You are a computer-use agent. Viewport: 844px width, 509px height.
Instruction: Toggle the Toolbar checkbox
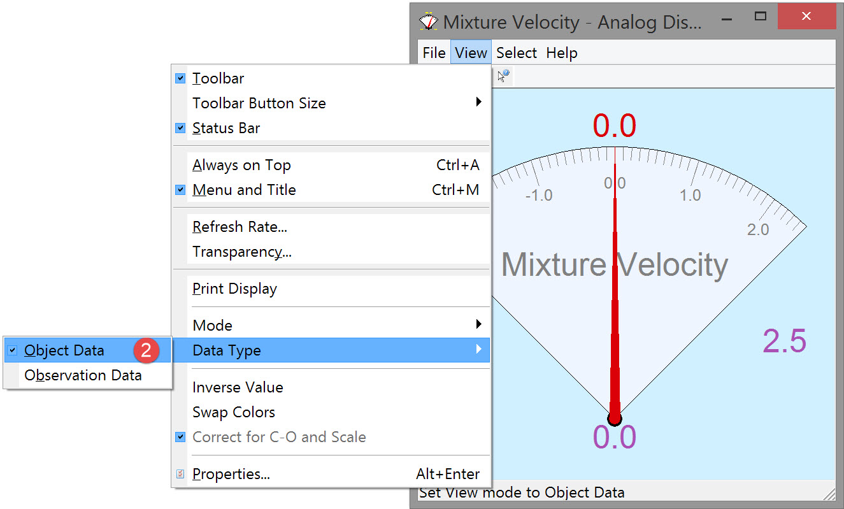(x=180, y=78)
